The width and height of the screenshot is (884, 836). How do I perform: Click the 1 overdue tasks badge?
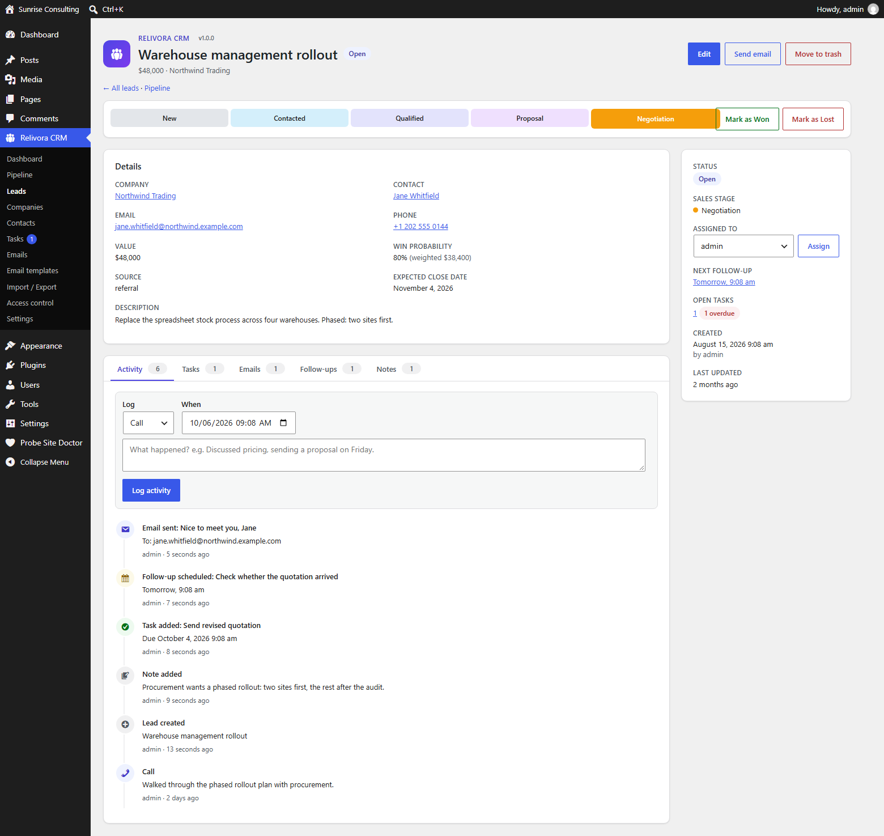tap(719, 313)
